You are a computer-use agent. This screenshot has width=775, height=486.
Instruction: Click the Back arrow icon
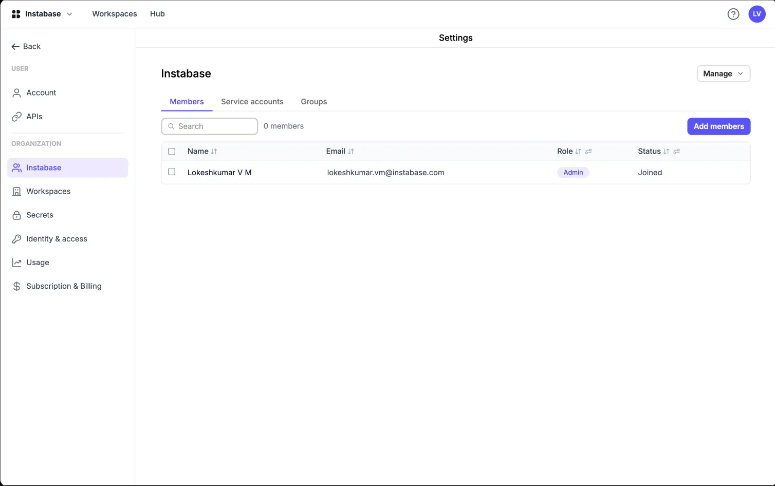point(15,47)
